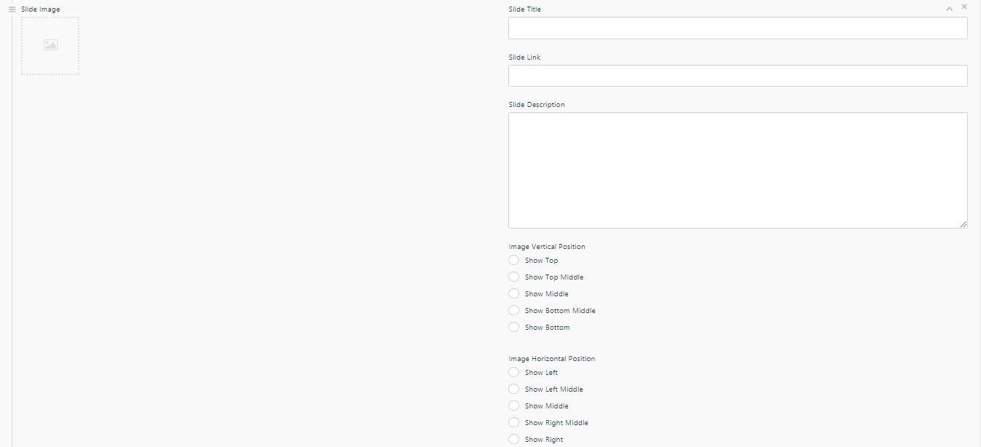Screen dimensions: 981x447
Task: Select Show Middle under Image Horizontal Position
Action: coord(514,406)
